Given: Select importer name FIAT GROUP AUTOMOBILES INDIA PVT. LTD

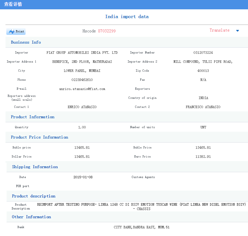Looking at the screenshot, I should [82, 53].
